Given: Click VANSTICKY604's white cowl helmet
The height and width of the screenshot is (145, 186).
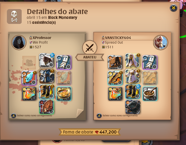Looking at the screenshot, I should 133,61.
